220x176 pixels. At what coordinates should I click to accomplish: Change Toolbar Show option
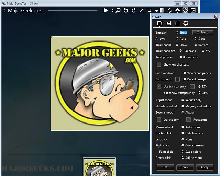coord(181,33)
